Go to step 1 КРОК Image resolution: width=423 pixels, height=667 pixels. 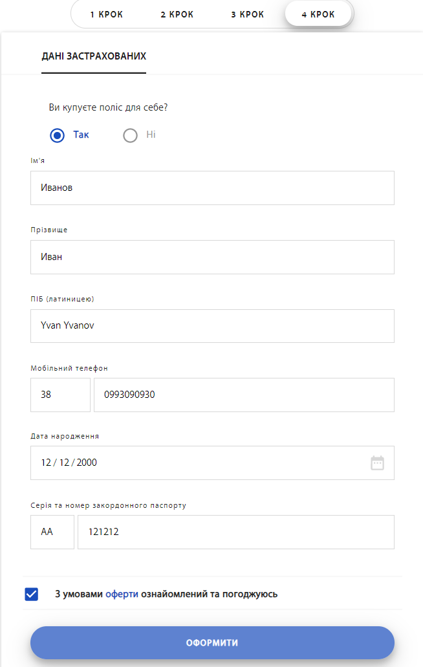coord(106,14)
